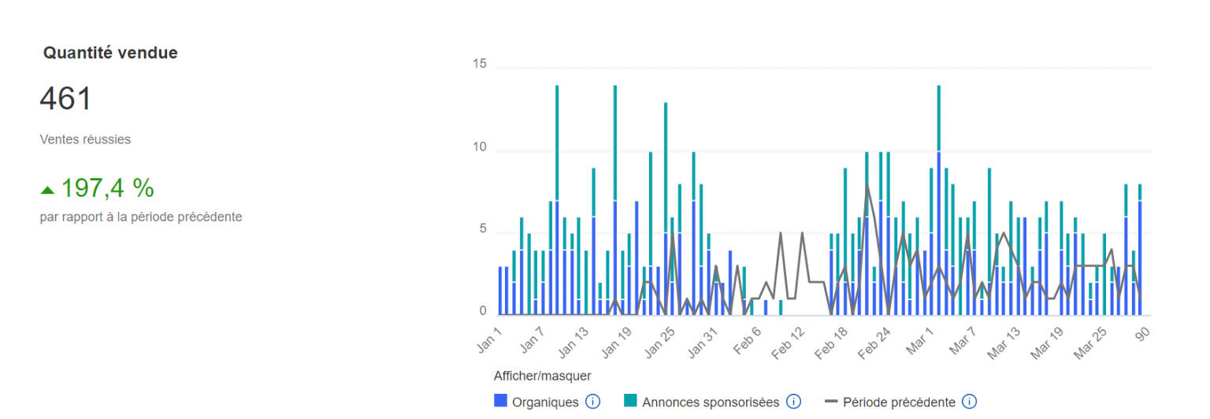Toggle the Organiques series label
1210x419 pixels.
click(545, 402)
